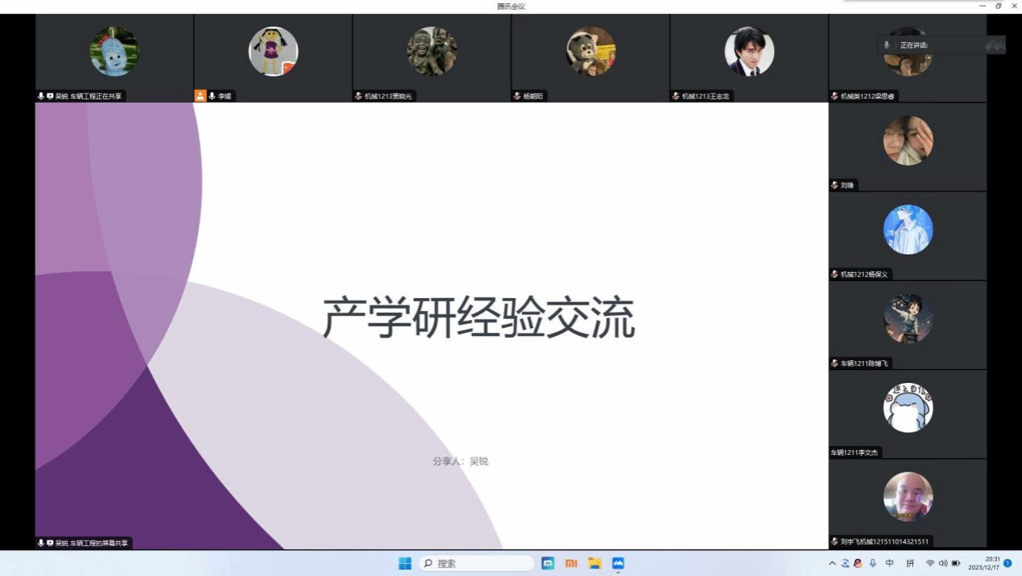Click the slide title 产学研经验交流
Screen dimensions: 1022x576
tap(479, 318)
